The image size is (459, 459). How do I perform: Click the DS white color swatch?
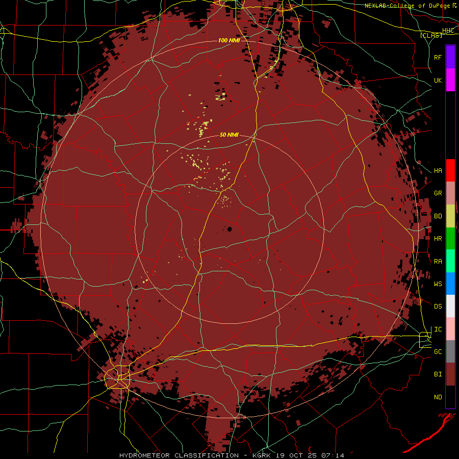click(x=450, y=306)
